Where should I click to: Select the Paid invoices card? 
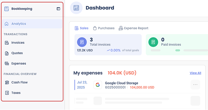point(177,45)
